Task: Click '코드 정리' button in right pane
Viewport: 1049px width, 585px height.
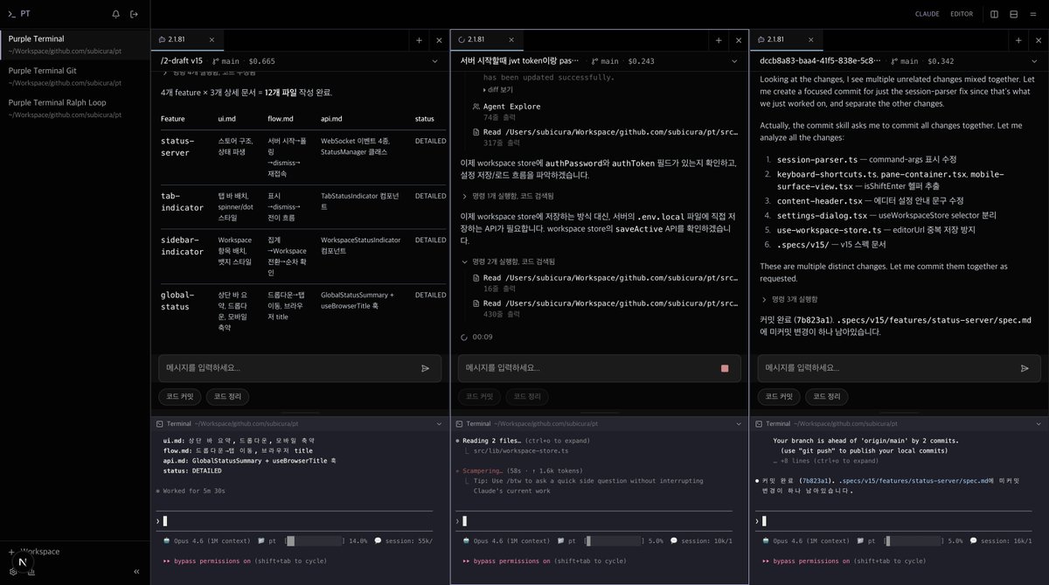Action: [827, 396]
